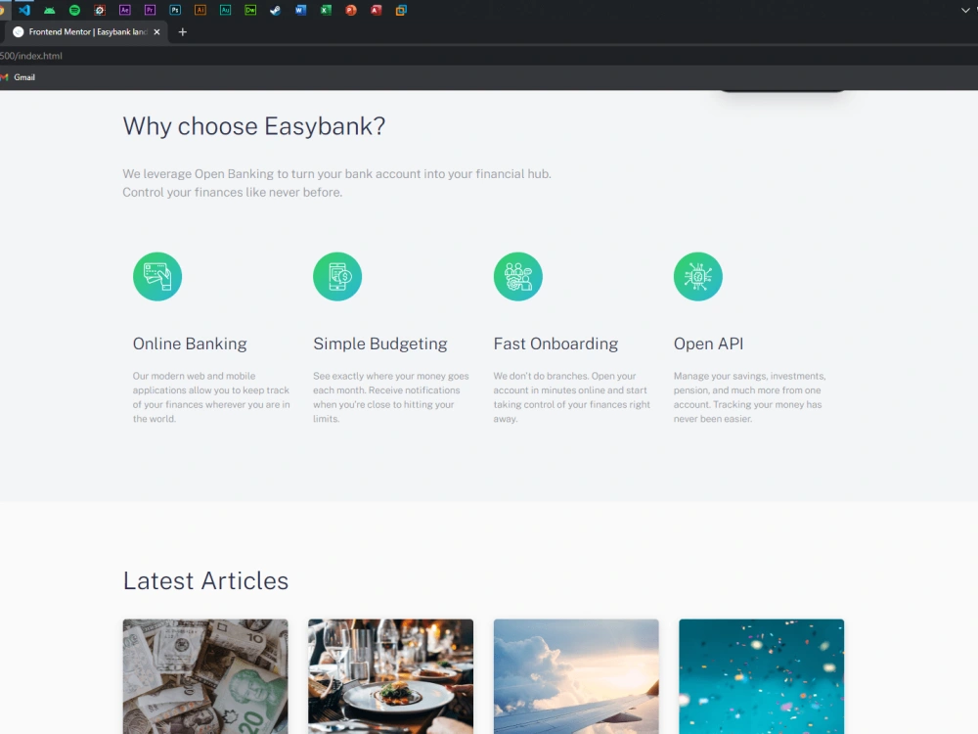The height and width of the screenshot is (734, 978).
Task: Close the Frontend Mentor Easybank tab
Action: (x=156, y=32)
